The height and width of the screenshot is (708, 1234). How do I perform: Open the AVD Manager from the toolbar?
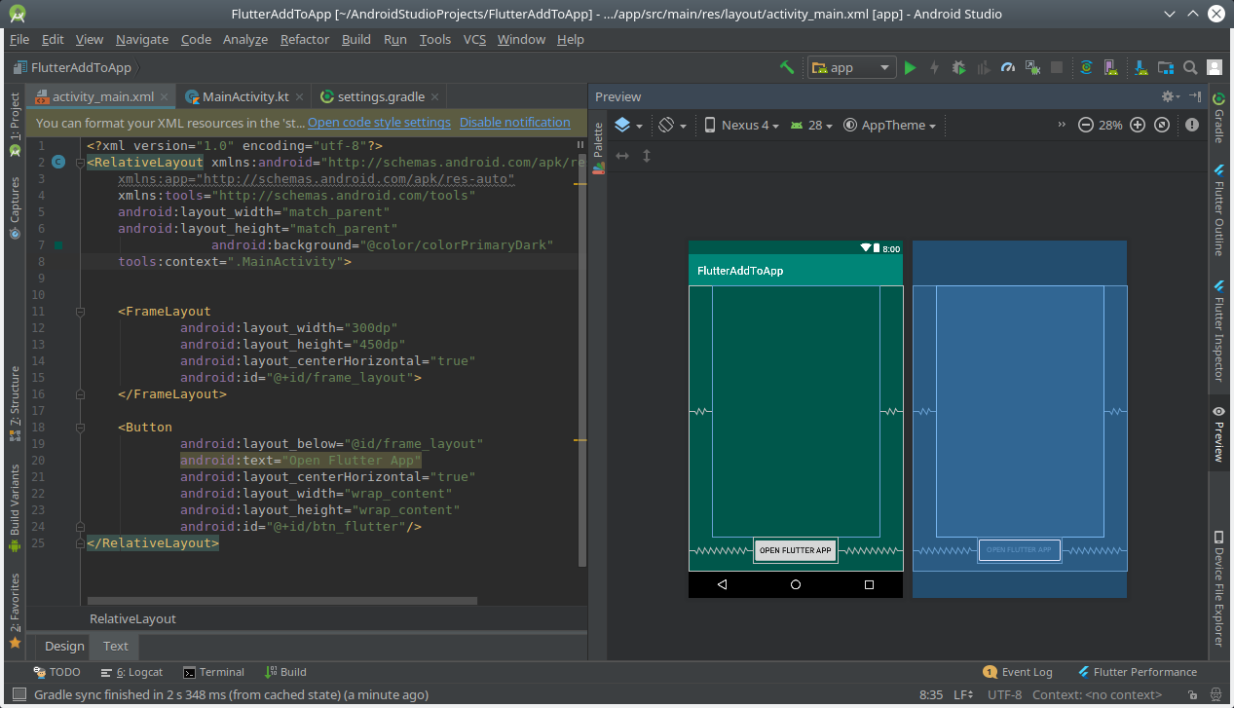coord(1110,68)
